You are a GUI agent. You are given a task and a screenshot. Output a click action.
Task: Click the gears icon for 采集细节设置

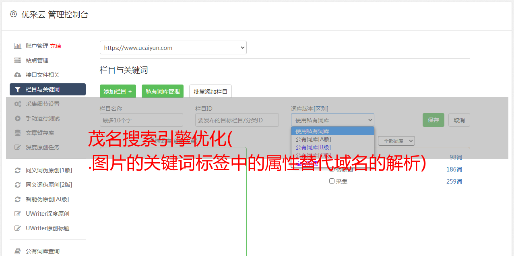(18, 104)
